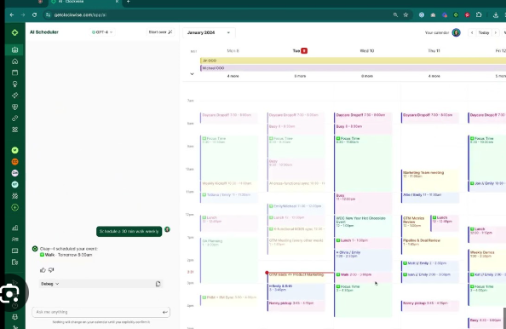Click the Start over button

[x=160, y=32]
